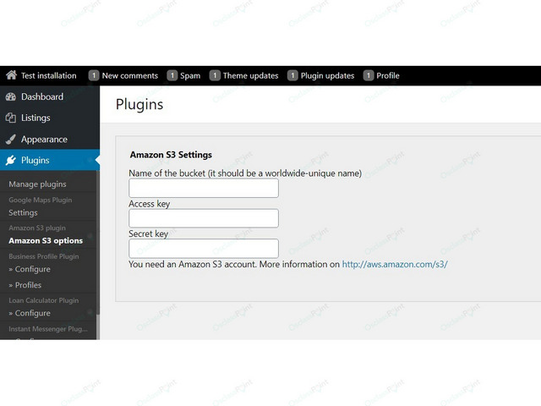Open Manage plugins submenu item

click(x=37, y=184)
